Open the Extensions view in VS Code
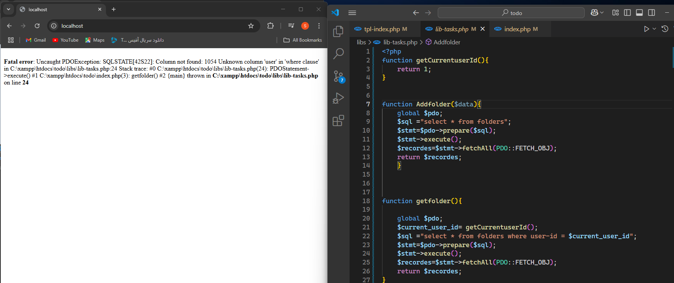Viewport: 674px width, 283px height. (338, 121)
